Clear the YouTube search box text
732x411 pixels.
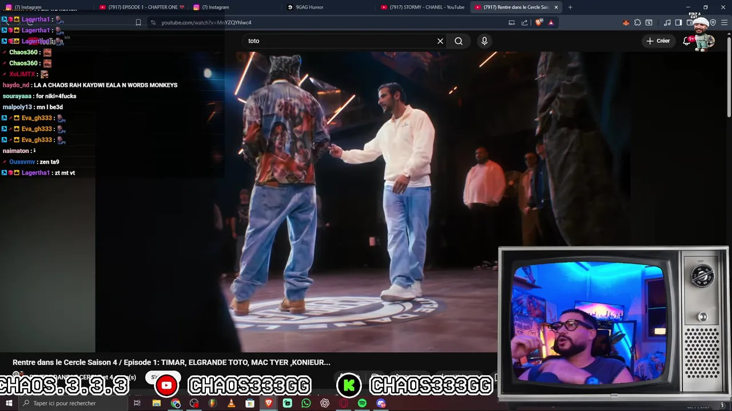pos(440,41)
